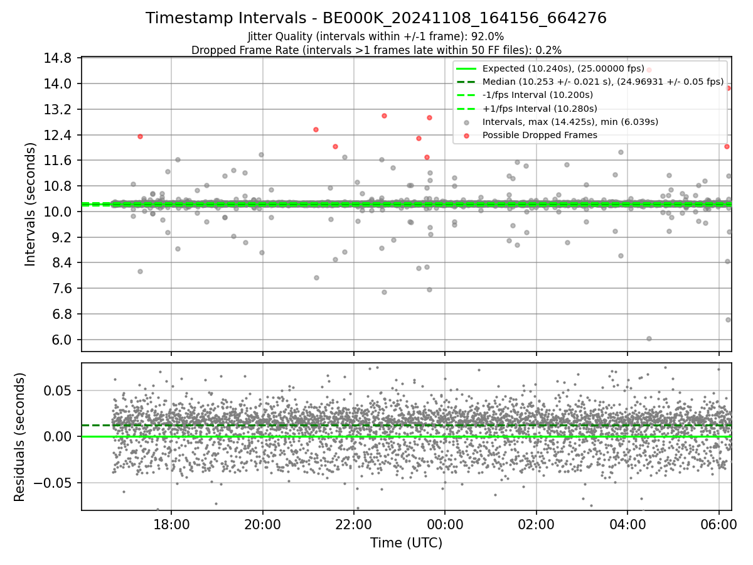Click the '06:00' x-axis tick label
The image size is (753, 565).
tap(719, 524)
